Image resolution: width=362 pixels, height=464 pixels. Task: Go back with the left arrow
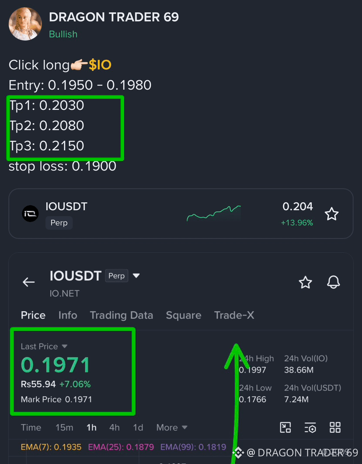click(x=29, y=282)
